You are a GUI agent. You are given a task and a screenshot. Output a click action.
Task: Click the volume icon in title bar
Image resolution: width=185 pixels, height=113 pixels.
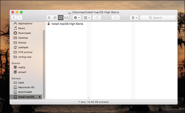tap(70, 12)
